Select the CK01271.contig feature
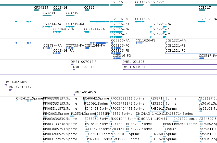Viewport: 217px width, 143px height. pyautogui.click(x=176, y=121)
